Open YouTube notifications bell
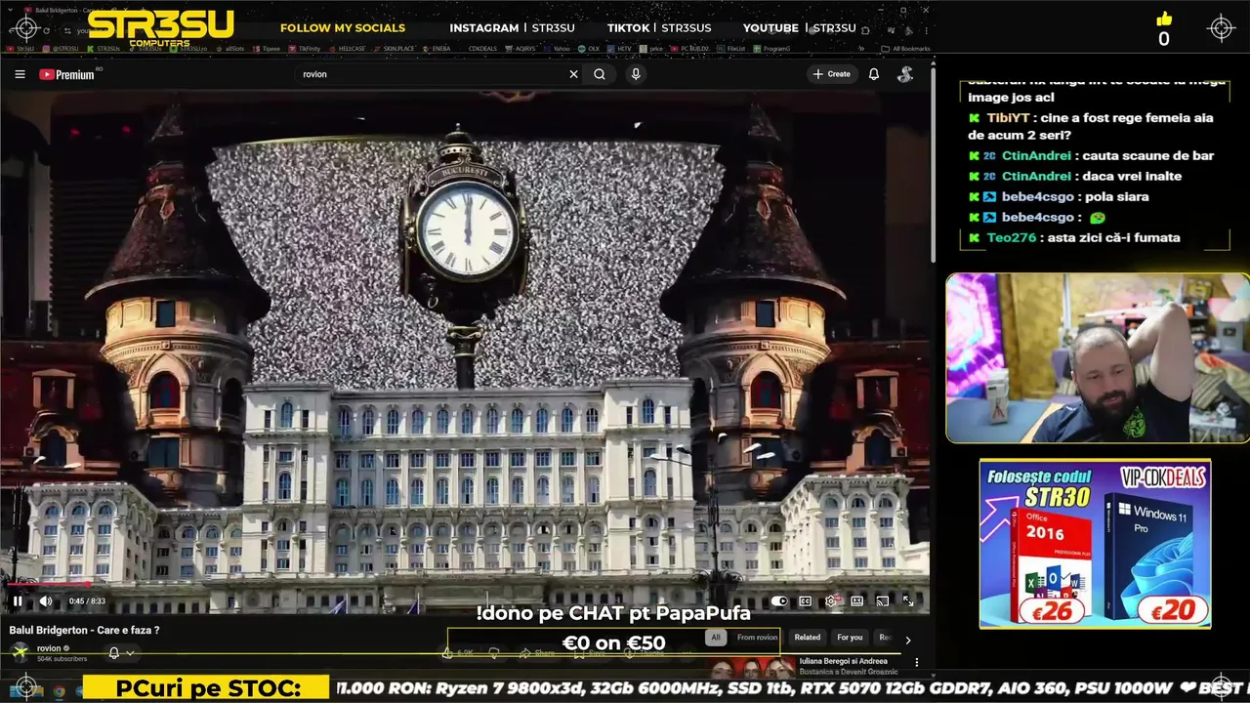This screenshot has width=1250, height=703. [874, 74]
